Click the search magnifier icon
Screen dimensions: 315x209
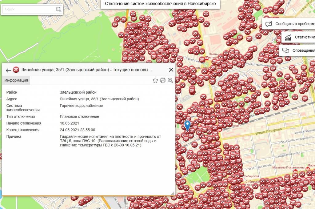(58, 9)
